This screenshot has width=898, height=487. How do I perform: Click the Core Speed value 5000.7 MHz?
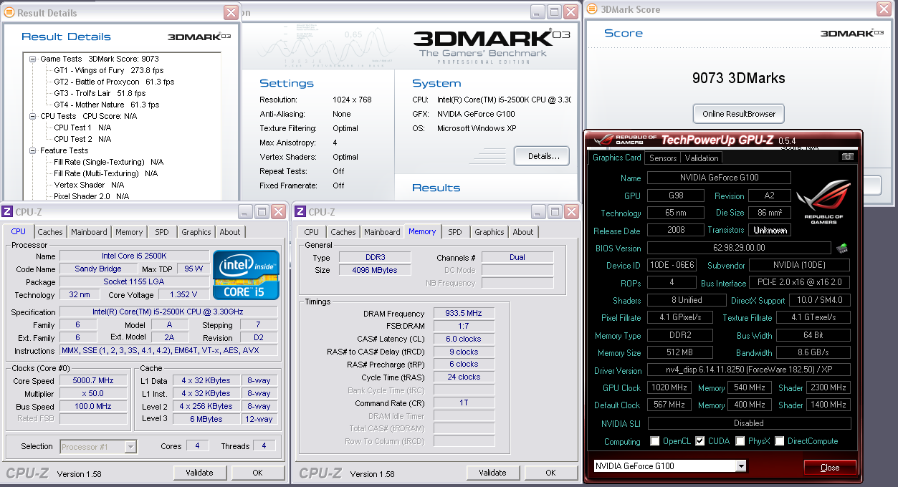point(93,381)
